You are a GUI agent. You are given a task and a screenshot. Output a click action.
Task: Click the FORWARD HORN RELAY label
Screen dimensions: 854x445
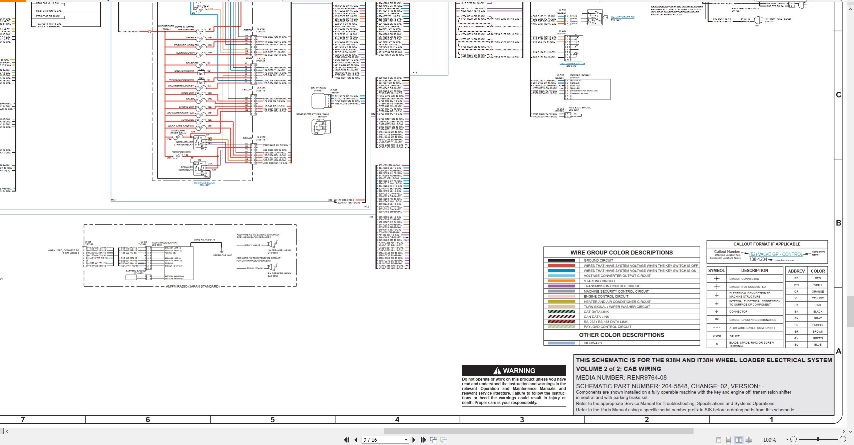pyautogui.click(x=186, y=169)
